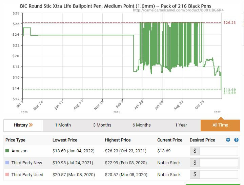The width and height of the screenshot is (244, 185).
Task: Click the Third Party New dollar sign
Action: (x=195, y=163)
